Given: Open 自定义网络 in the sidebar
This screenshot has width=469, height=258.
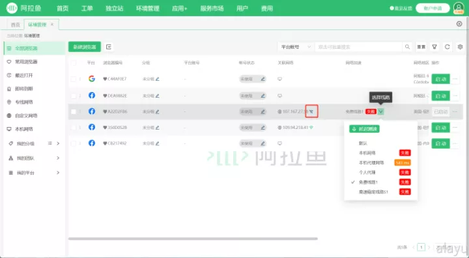Looking at the screenshot, I should pos(26,115).
